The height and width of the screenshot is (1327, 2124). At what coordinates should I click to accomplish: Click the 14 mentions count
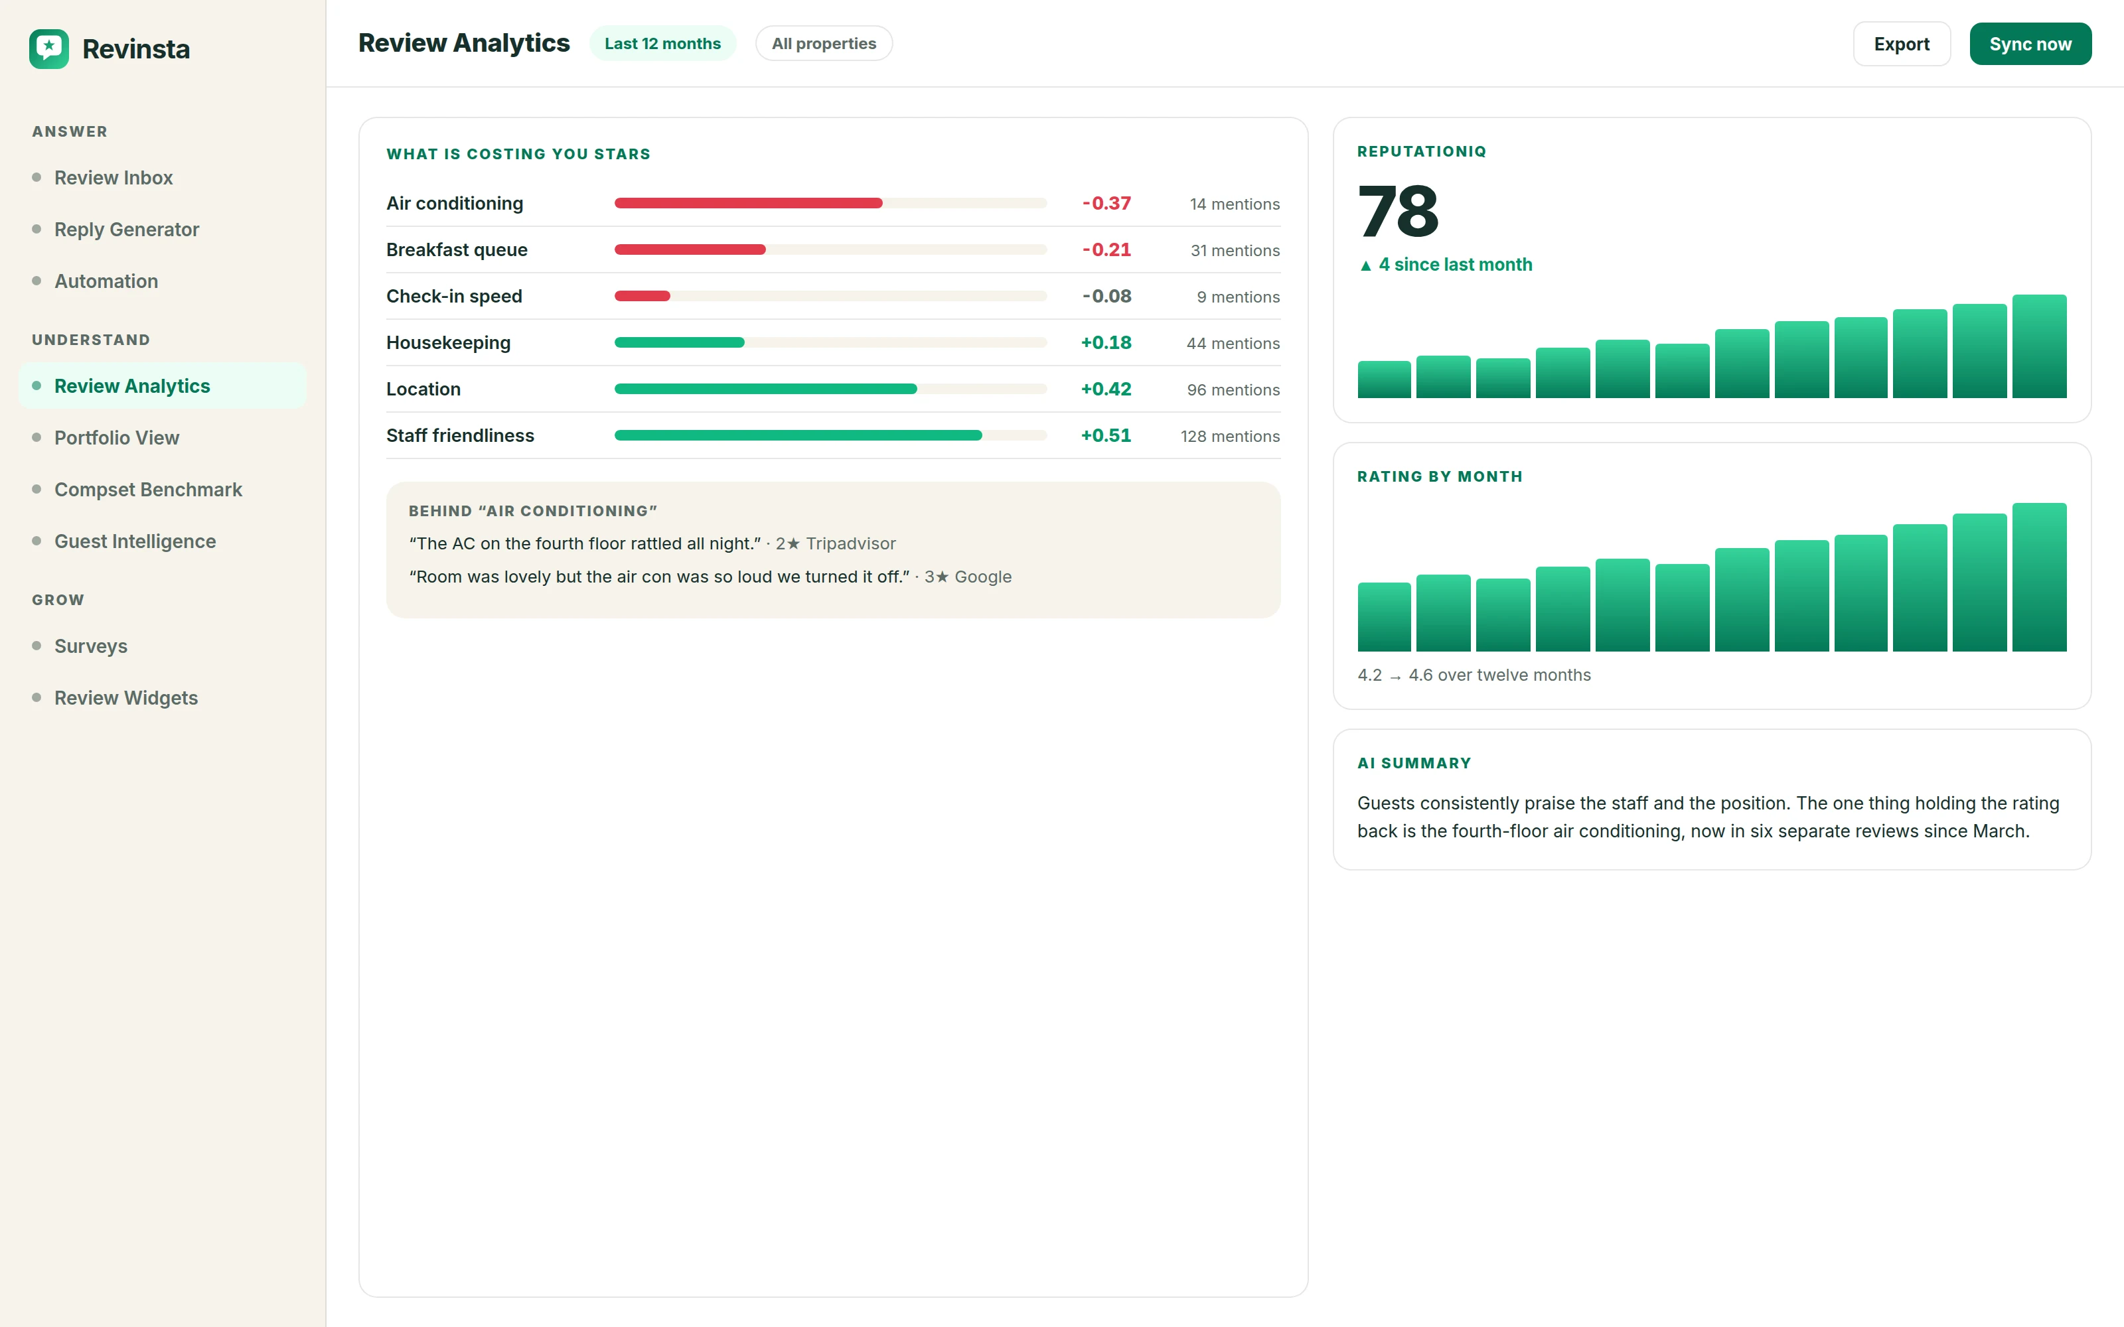1235,204
